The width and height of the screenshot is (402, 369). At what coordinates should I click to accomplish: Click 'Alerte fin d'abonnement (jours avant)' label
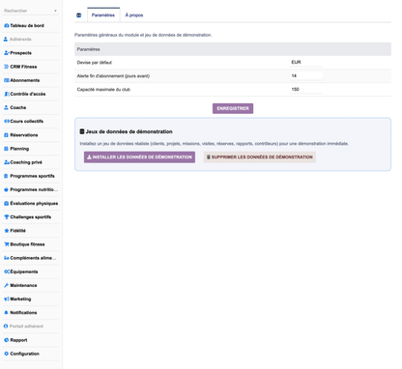(113, 76)
